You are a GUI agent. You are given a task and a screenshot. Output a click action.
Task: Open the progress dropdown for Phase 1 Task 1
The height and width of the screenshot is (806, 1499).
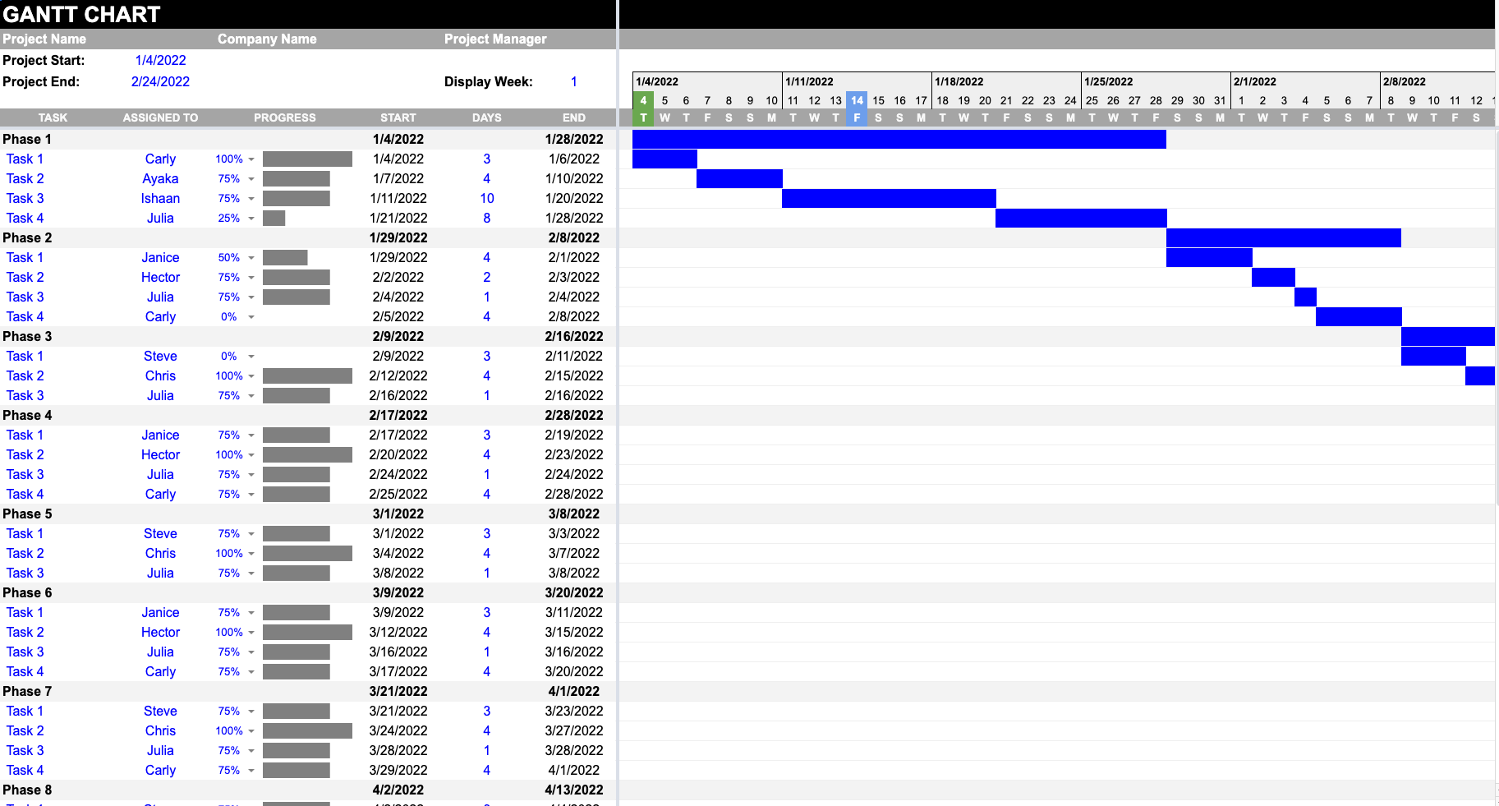pyautogui.click(x=251, y=159)
